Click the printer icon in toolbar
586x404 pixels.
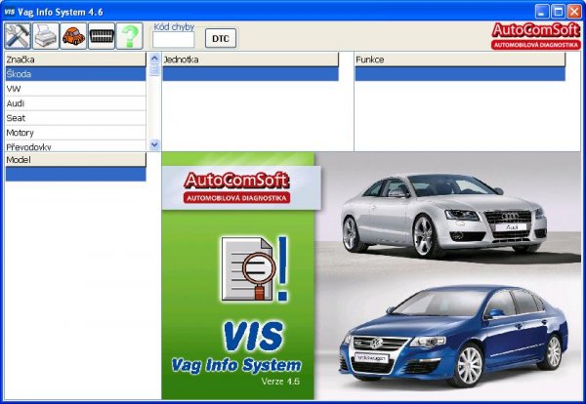46,36
